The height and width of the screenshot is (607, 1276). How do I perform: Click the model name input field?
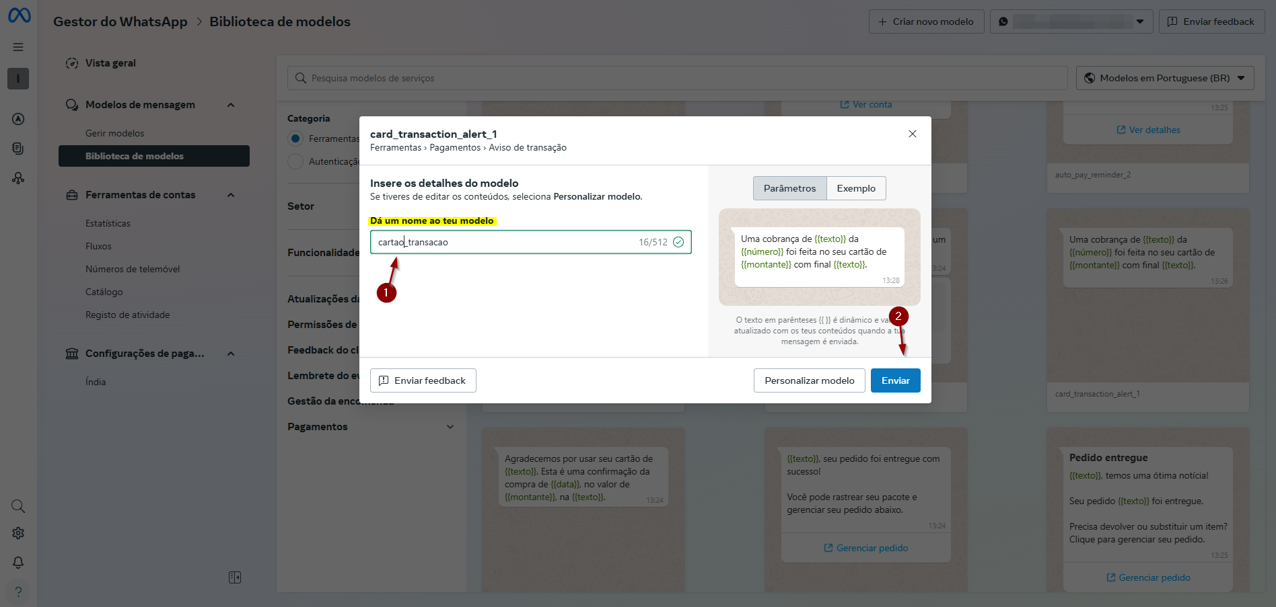pyautogui.click(x=505, y=242)
